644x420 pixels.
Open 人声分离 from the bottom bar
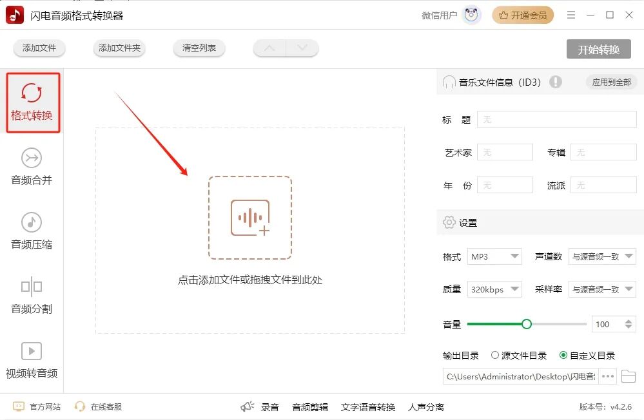pos(426,407)
